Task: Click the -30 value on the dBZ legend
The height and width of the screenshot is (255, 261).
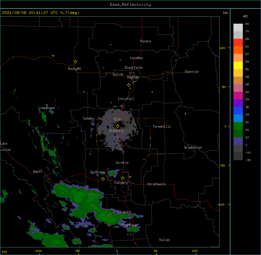Action: tap(248, 160)
